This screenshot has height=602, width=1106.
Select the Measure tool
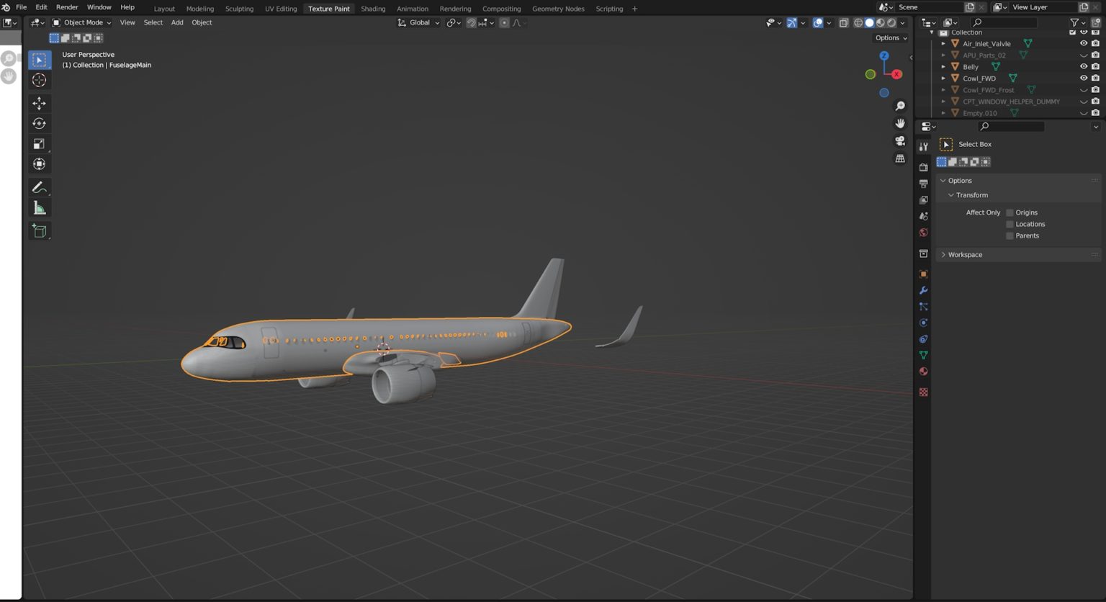click(40, 207)
